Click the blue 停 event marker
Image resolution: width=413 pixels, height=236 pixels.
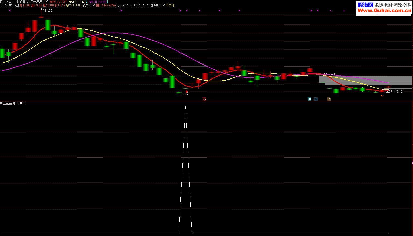(x=309, y=99)
